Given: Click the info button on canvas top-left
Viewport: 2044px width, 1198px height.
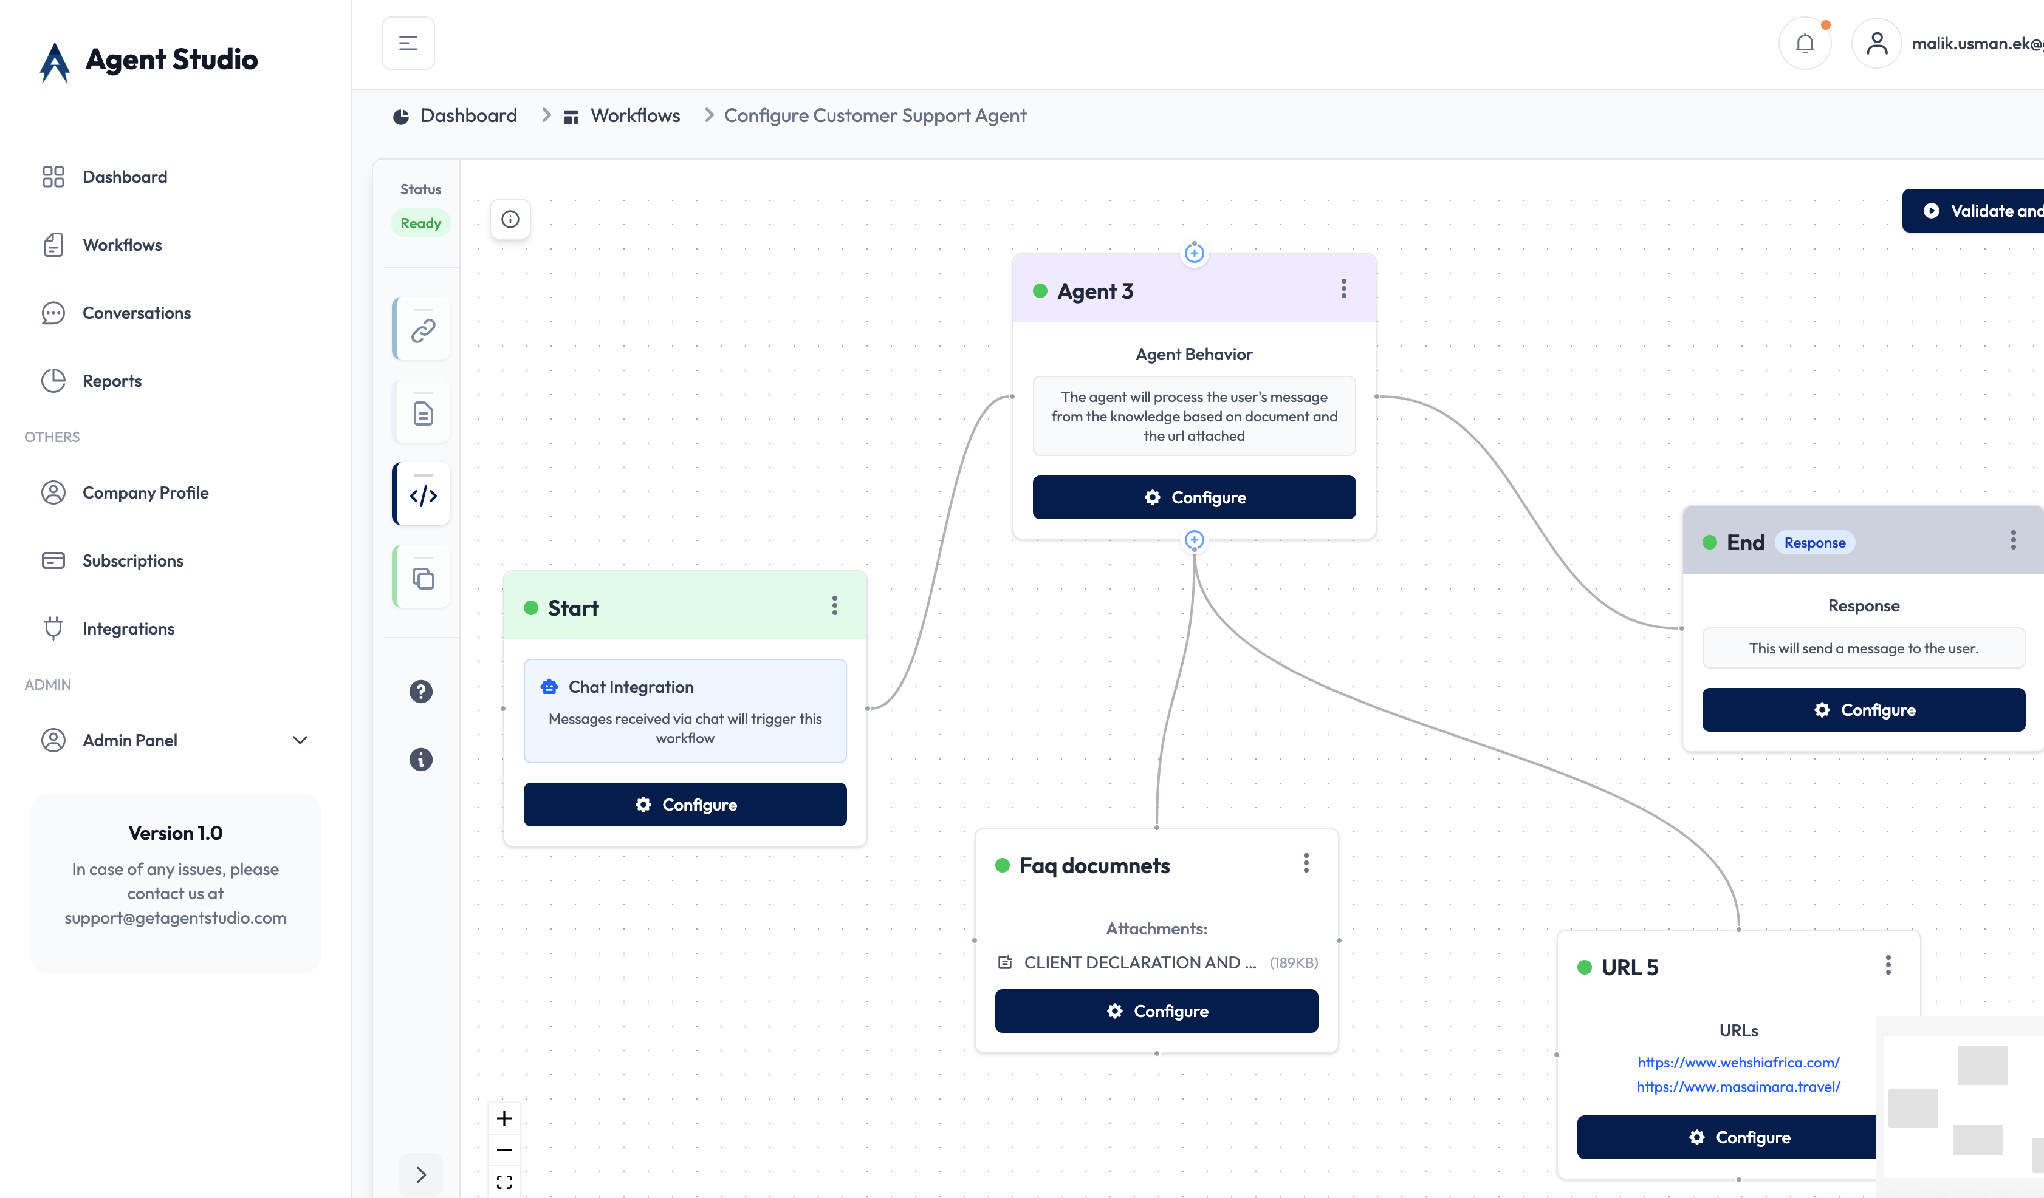Looking at the screenshot, I should [x=510, y=219].
